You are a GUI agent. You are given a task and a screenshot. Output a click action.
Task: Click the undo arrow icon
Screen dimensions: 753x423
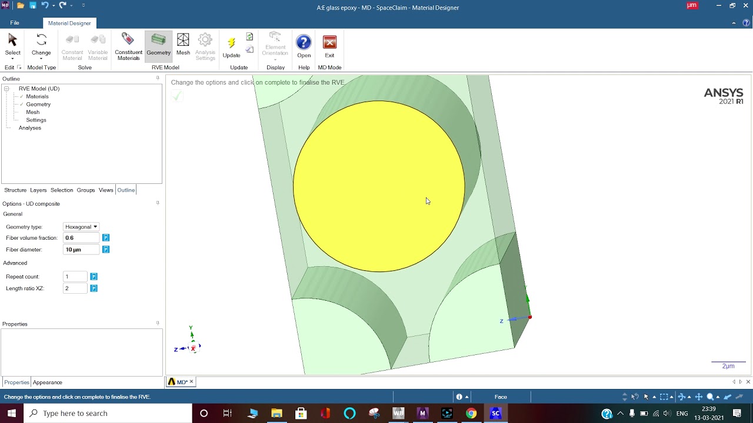coord(45,5)
